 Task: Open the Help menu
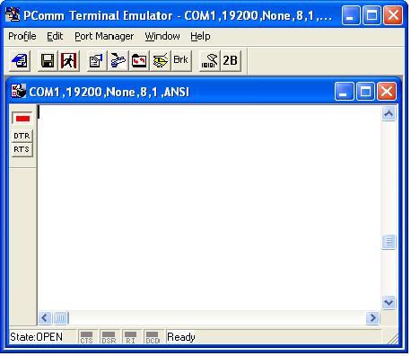point(200,36)
